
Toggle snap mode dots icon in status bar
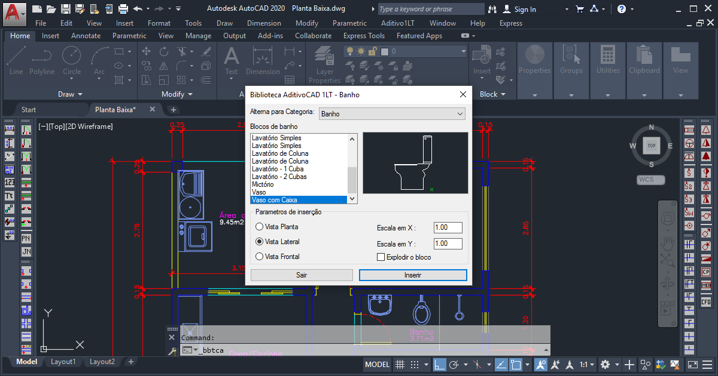pos(415,365)
